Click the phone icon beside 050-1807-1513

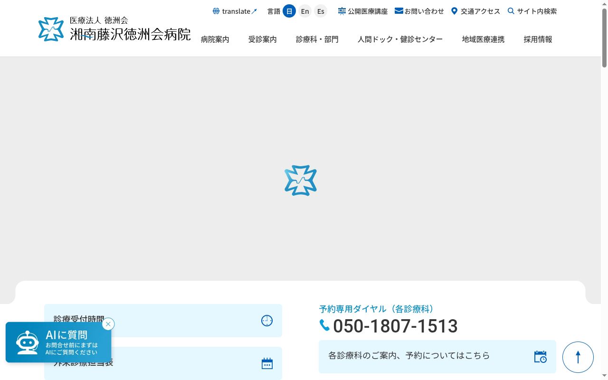click(x=325, y=325)
